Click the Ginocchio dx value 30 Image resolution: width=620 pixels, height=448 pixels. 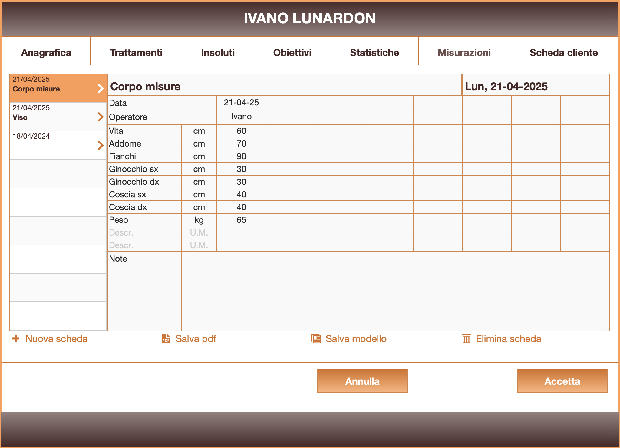241,182
